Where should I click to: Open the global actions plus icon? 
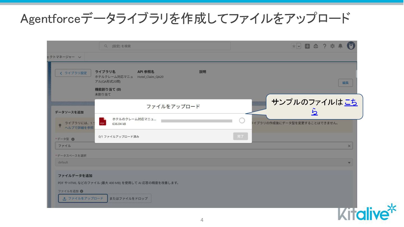(x=307, y=46)
